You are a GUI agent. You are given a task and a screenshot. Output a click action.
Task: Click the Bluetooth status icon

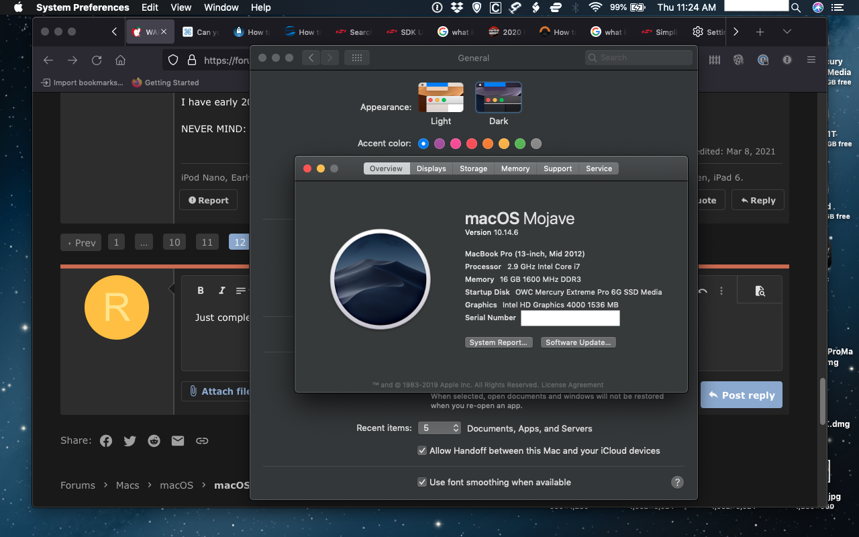pos(575,7)
